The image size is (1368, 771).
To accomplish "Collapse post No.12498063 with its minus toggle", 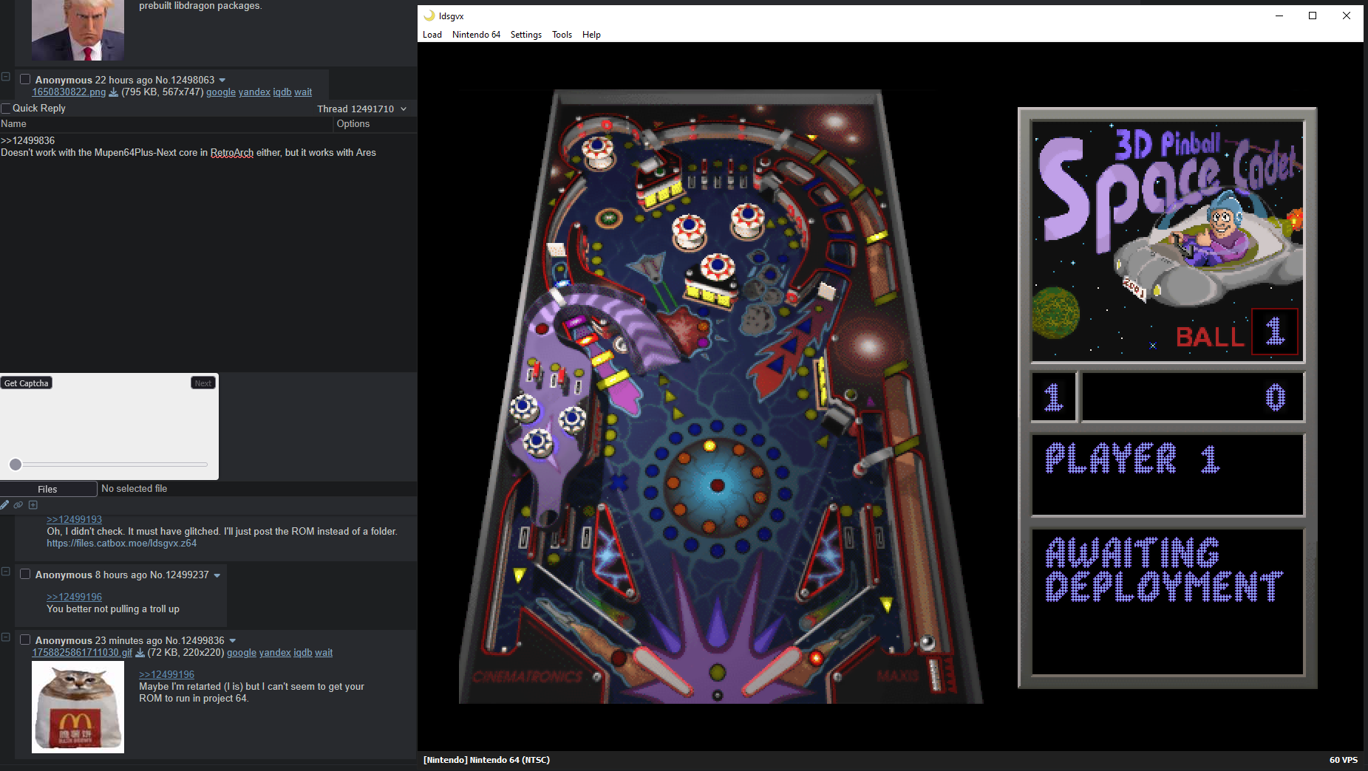I will (x=5, y=77).
